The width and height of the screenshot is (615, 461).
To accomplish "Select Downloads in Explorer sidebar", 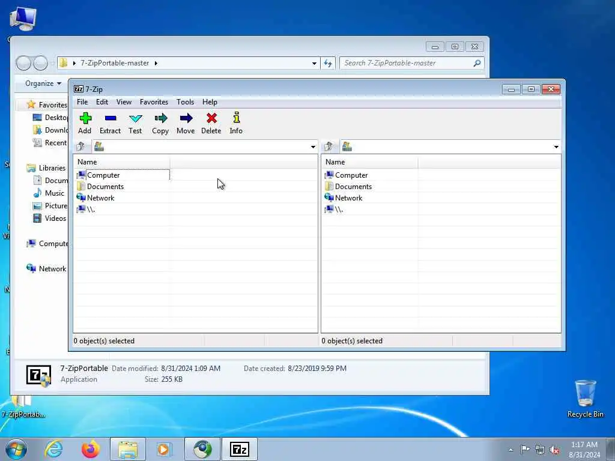I will point(50,130).
